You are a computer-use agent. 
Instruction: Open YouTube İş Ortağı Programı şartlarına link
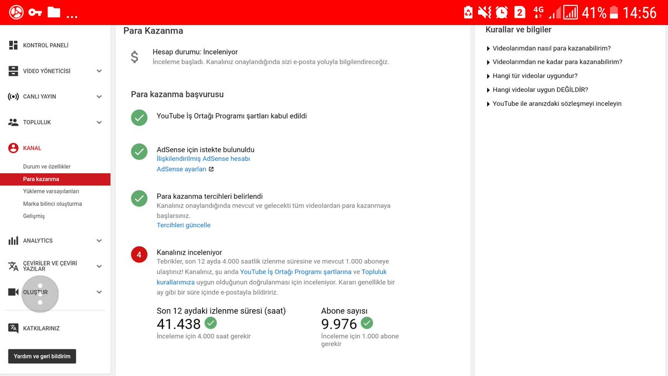pos(296,272)
